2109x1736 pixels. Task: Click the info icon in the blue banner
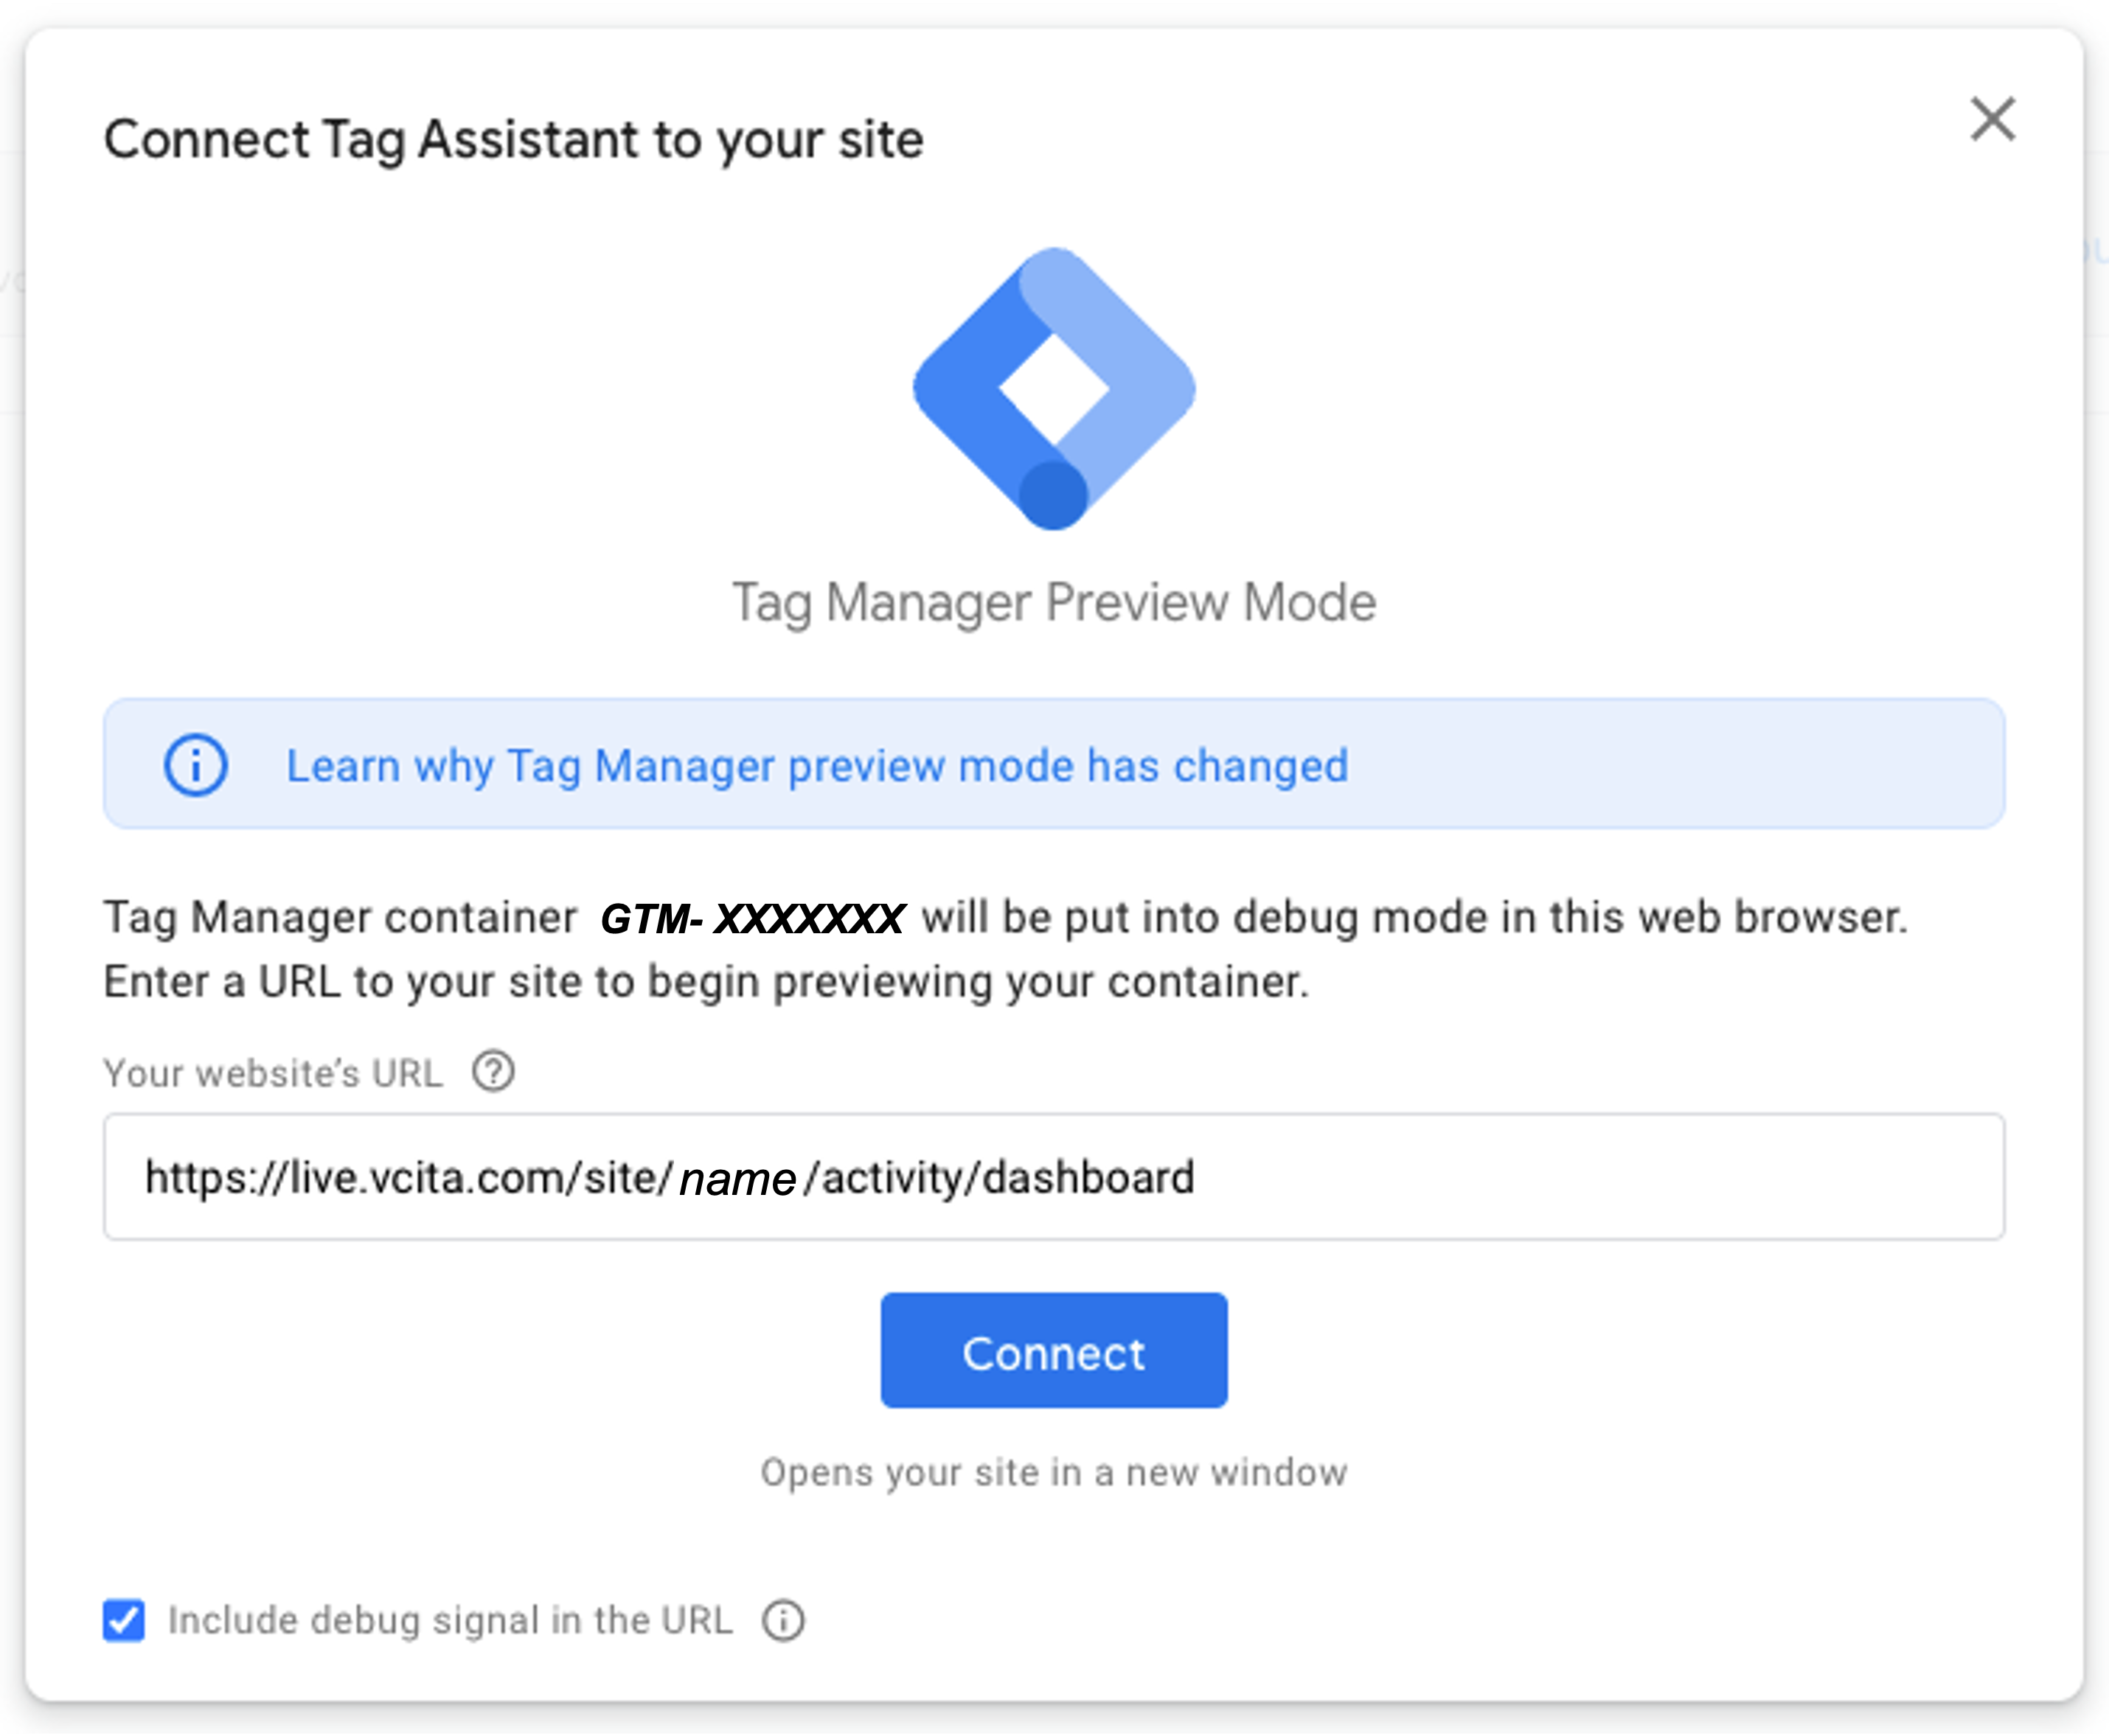click(x=196, y=765)
